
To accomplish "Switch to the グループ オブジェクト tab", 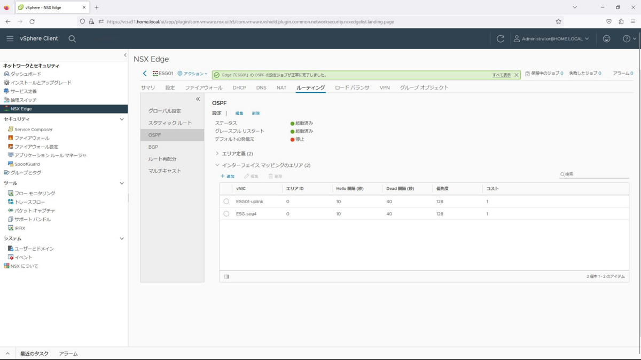I will (x=424, y=87).
